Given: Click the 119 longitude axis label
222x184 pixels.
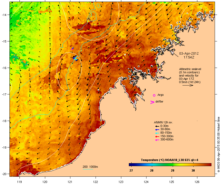Looking at the screenshot, I should click(19, 182).
